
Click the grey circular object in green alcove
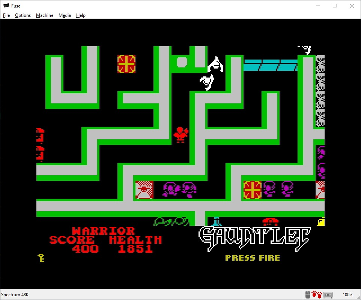tap(182, 62)
